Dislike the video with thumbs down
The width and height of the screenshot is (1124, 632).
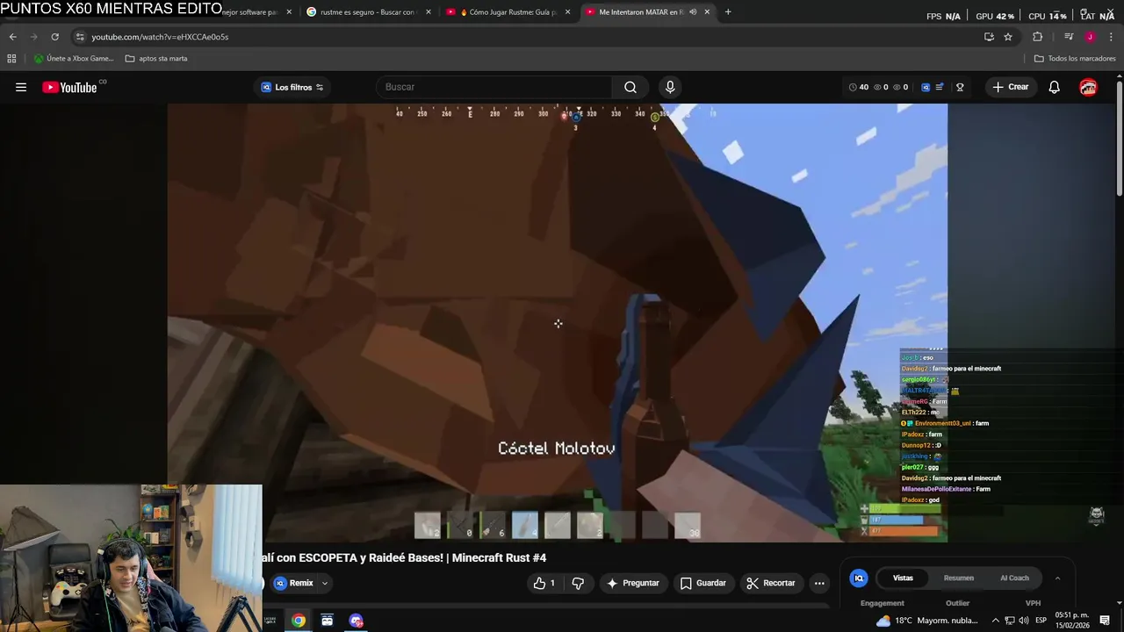578,583
